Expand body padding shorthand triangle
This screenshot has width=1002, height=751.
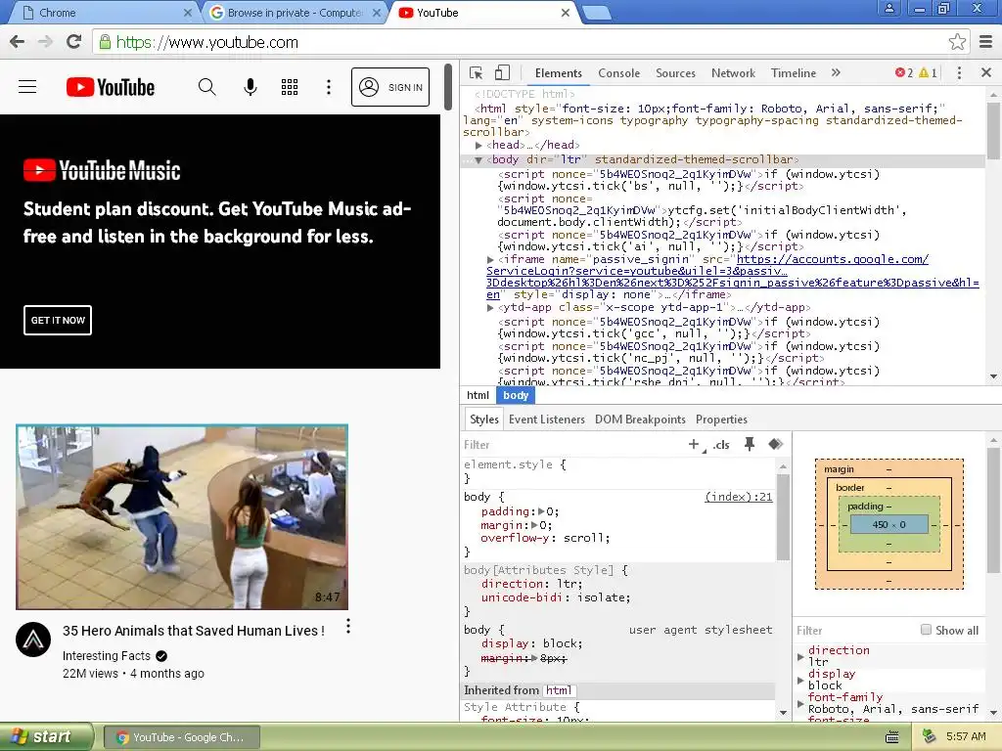click(541, 511)
